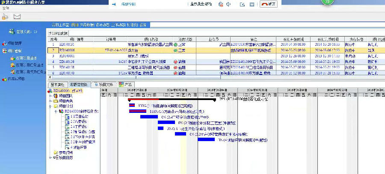
Task: Open project link RD140001 in row 3
Action: coord(67,56)
